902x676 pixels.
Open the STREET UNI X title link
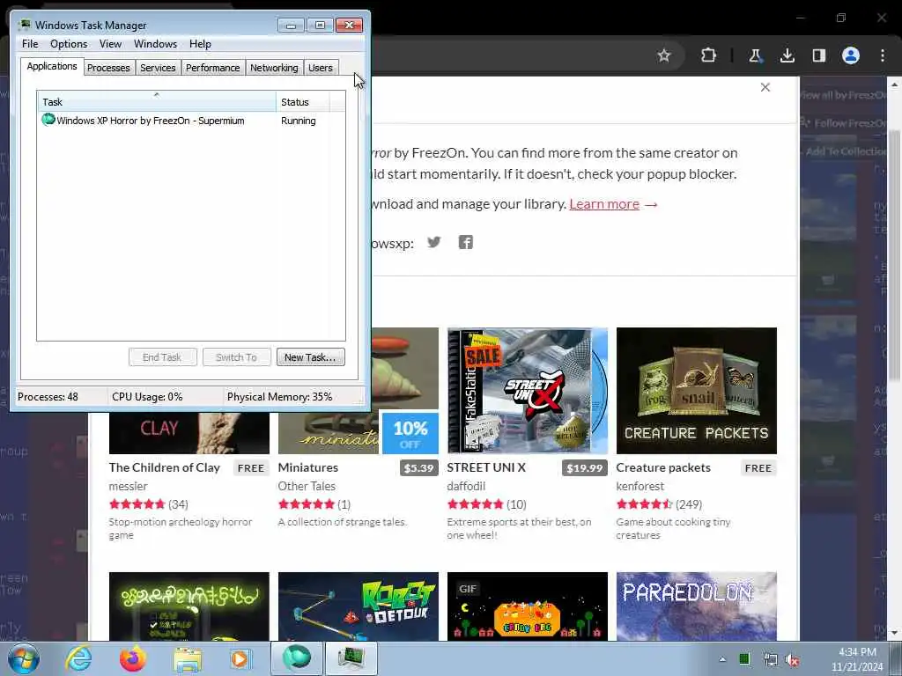pos(486,467)
